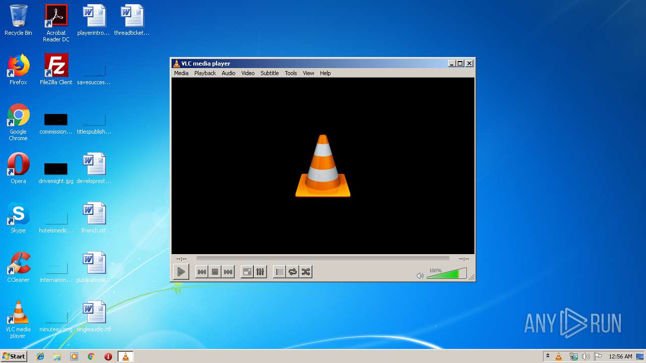Select playerintro Word document icon

click(x=94, y=21)
